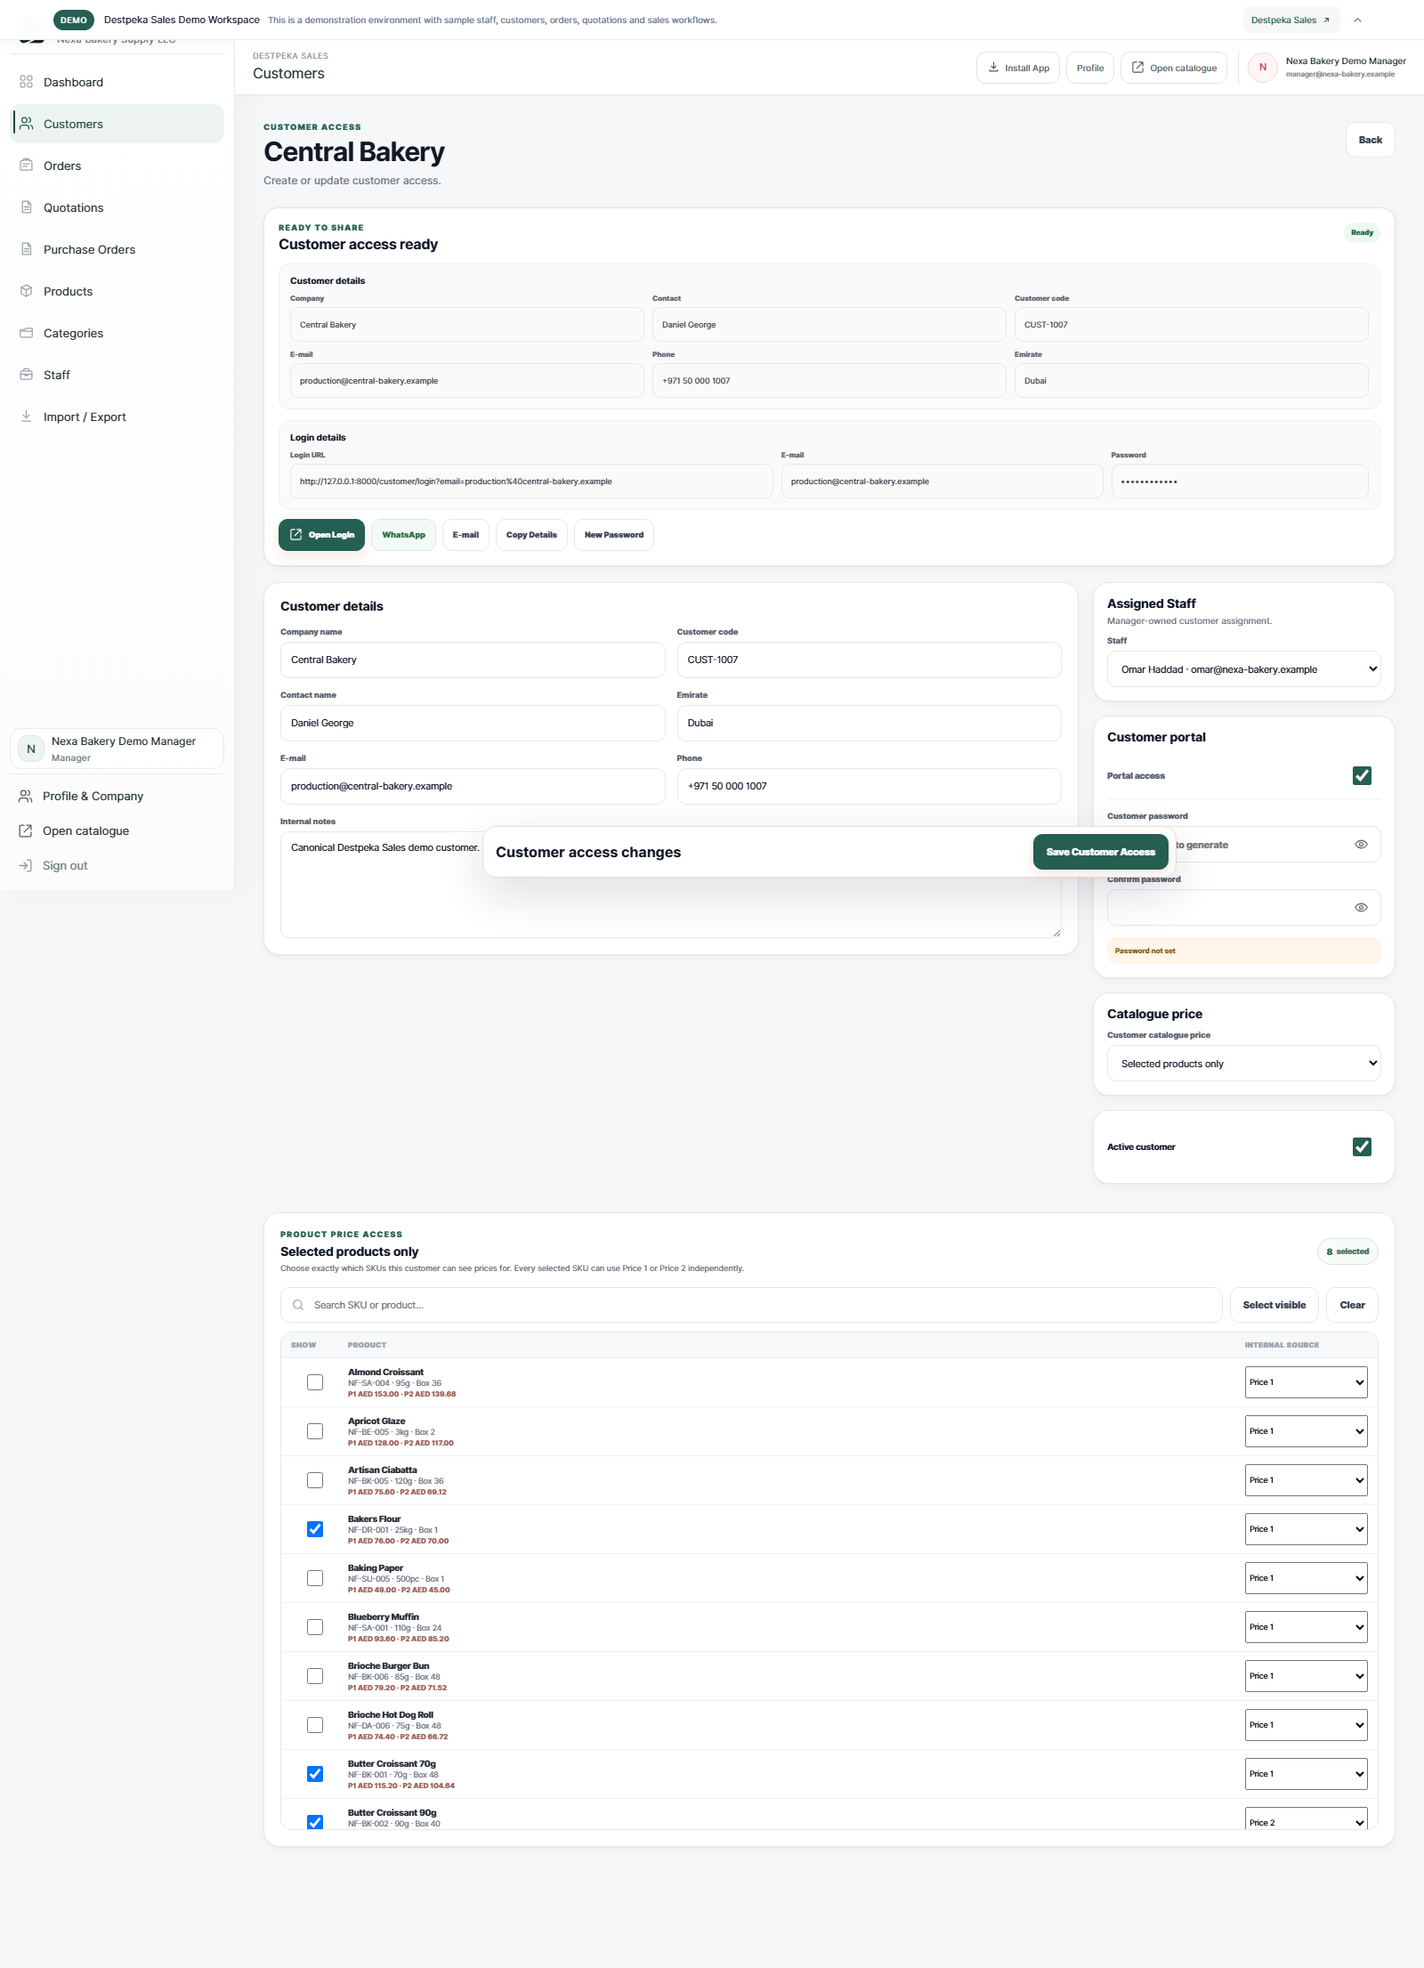Click the Products box icon
This screenshot has height=1968, width=1424.
click(26, 291)
